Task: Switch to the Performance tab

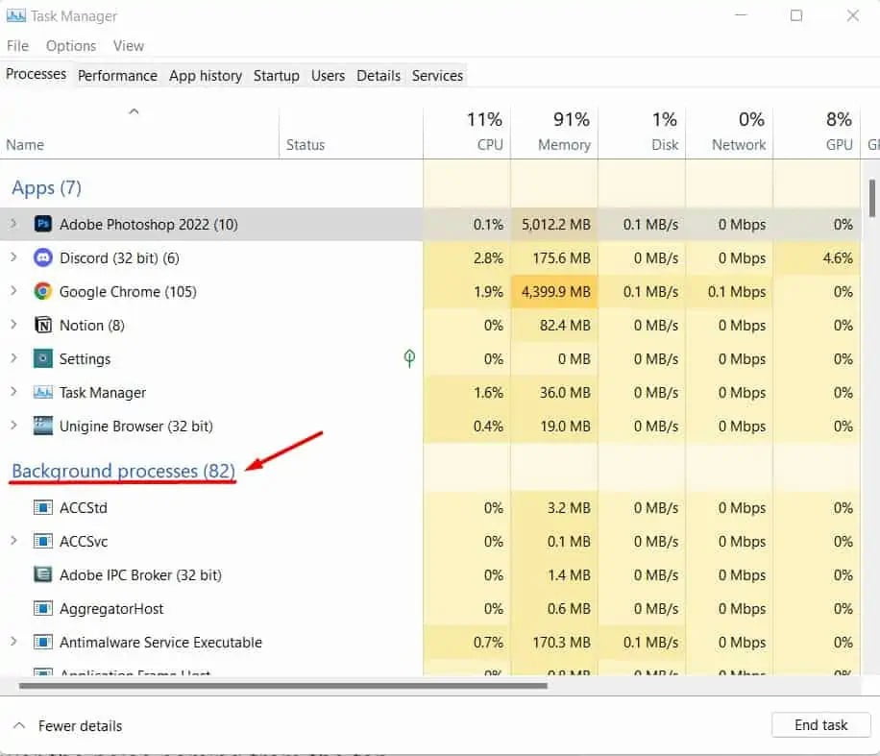Action: [117, 75]
